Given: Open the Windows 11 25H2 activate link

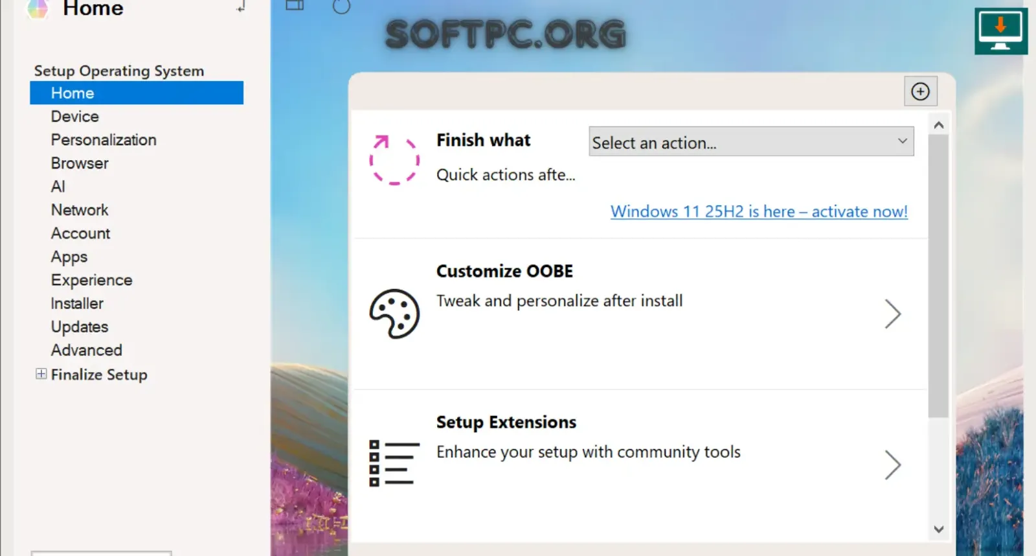Looking at the screenshot, I should pos(759,211).
